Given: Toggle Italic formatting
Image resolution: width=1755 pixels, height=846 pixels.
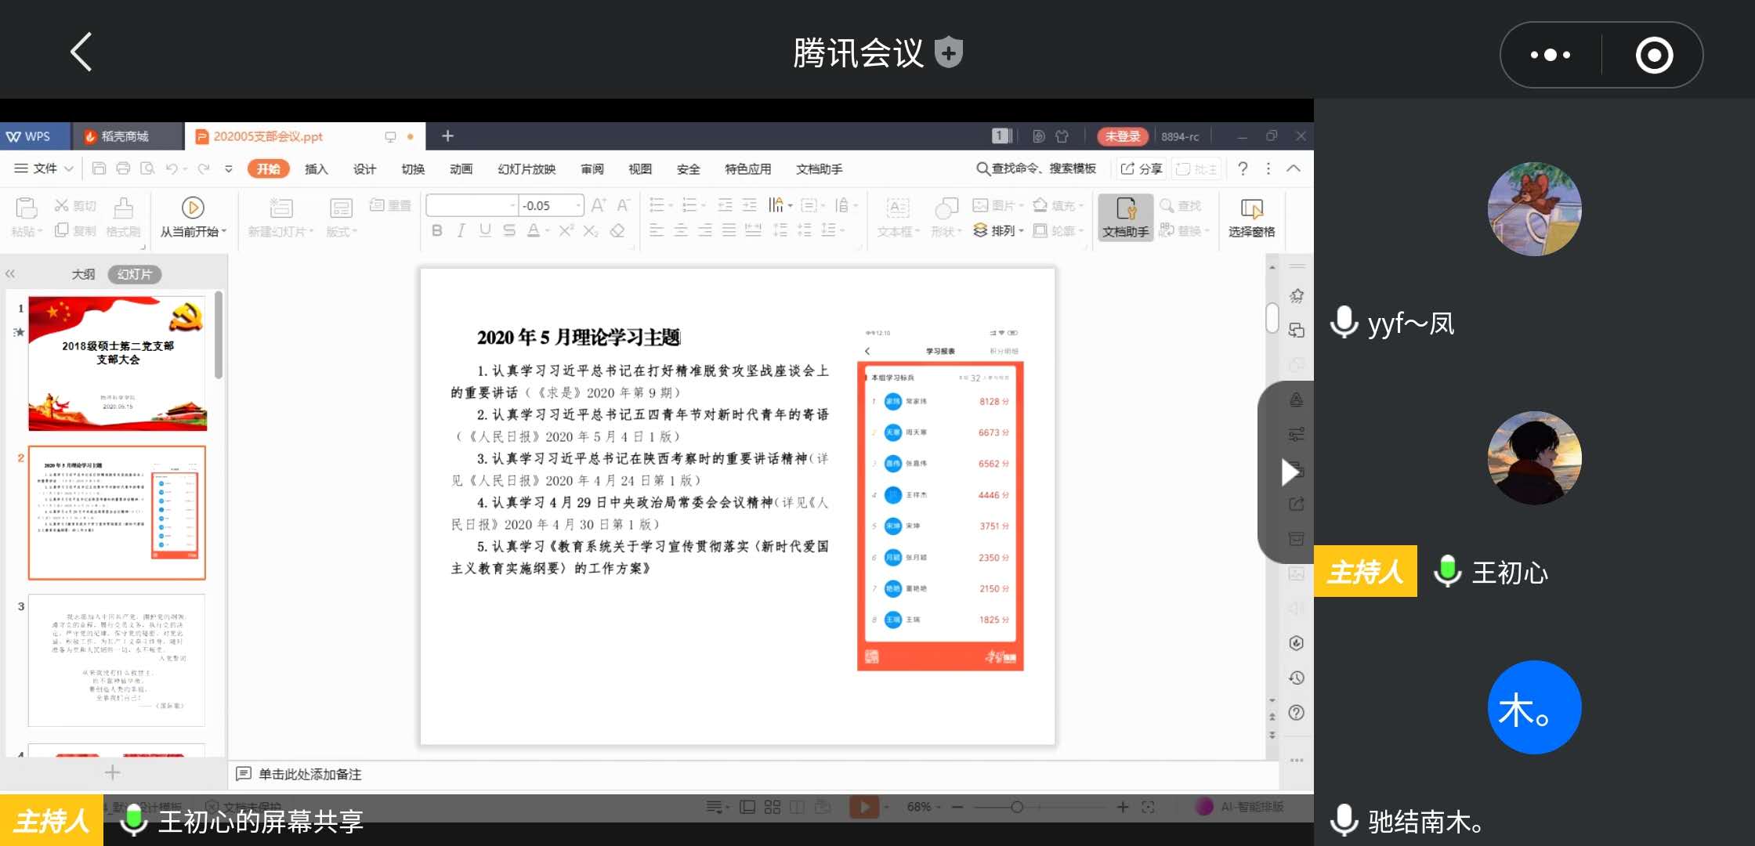Looking at the screenshot, I should (461, 230).
